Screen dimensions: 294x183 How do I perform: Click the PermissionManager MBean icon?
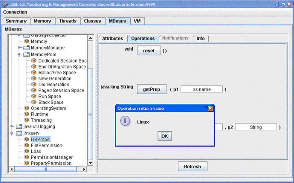tap(26, 157)
